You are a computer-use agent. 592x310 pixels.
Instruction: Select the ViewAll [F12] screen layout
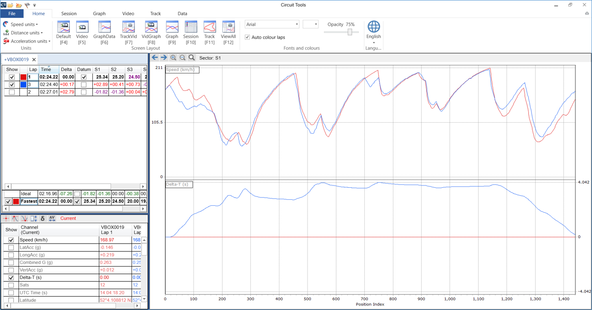[228, 32]
